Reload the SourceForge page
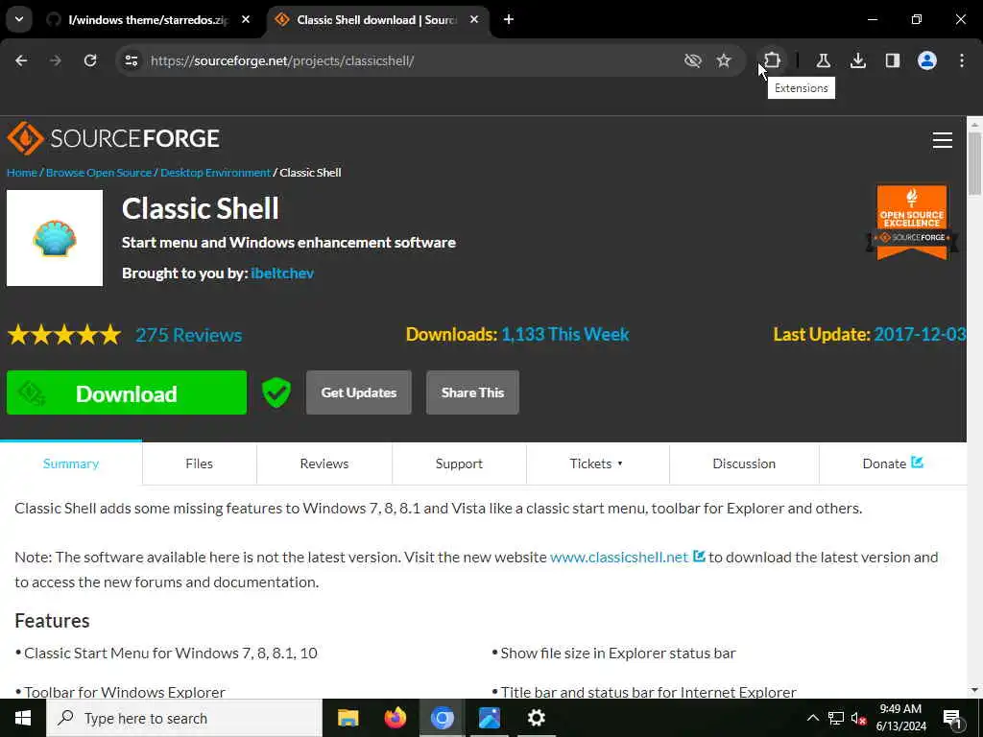Screen dimensions: 983x737 (x=90, y=60)
